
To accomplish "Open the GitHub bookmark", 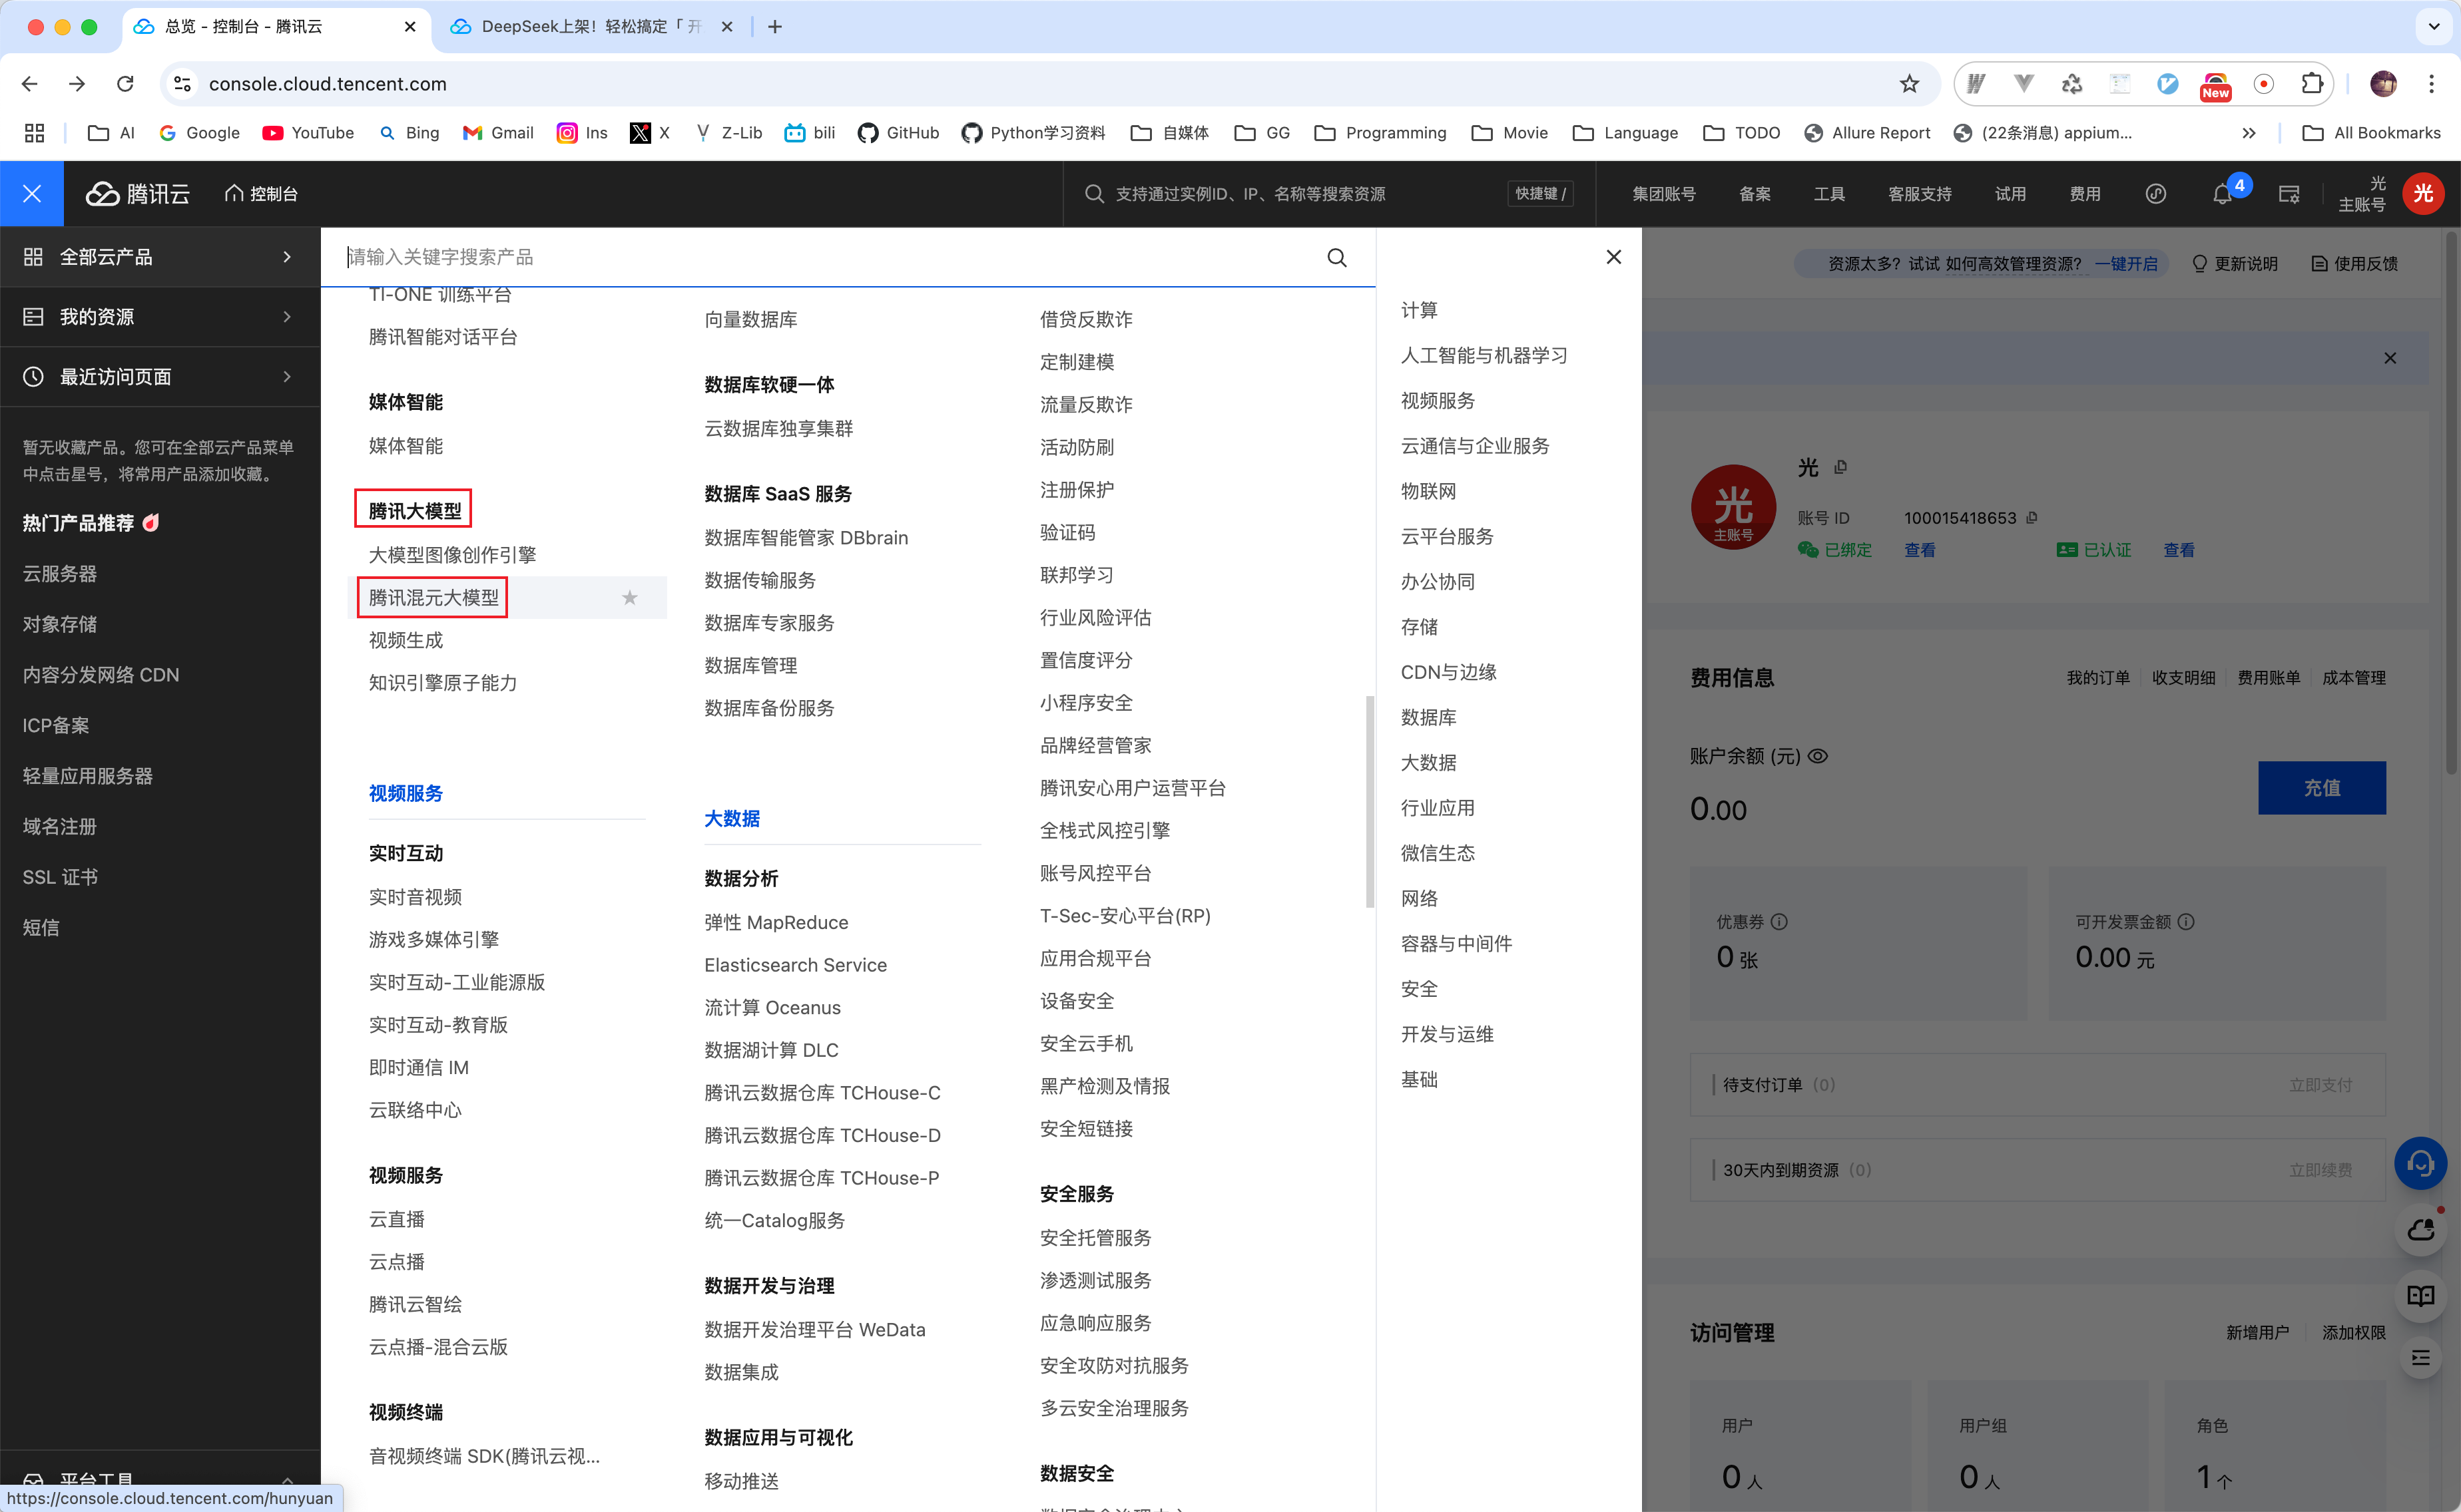I will click(898, 133).
